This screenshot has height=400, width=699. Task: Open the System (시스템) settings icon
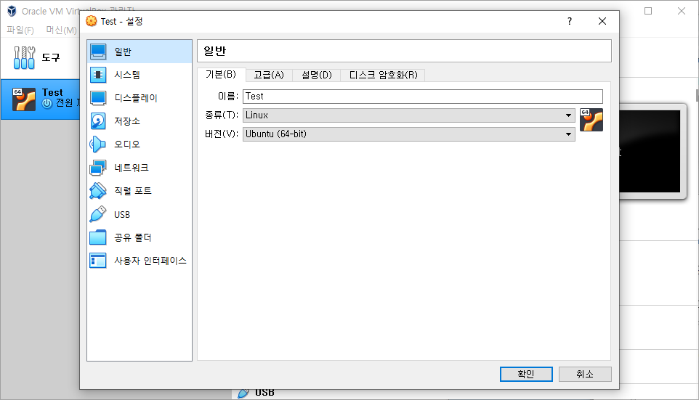[98, 75]
